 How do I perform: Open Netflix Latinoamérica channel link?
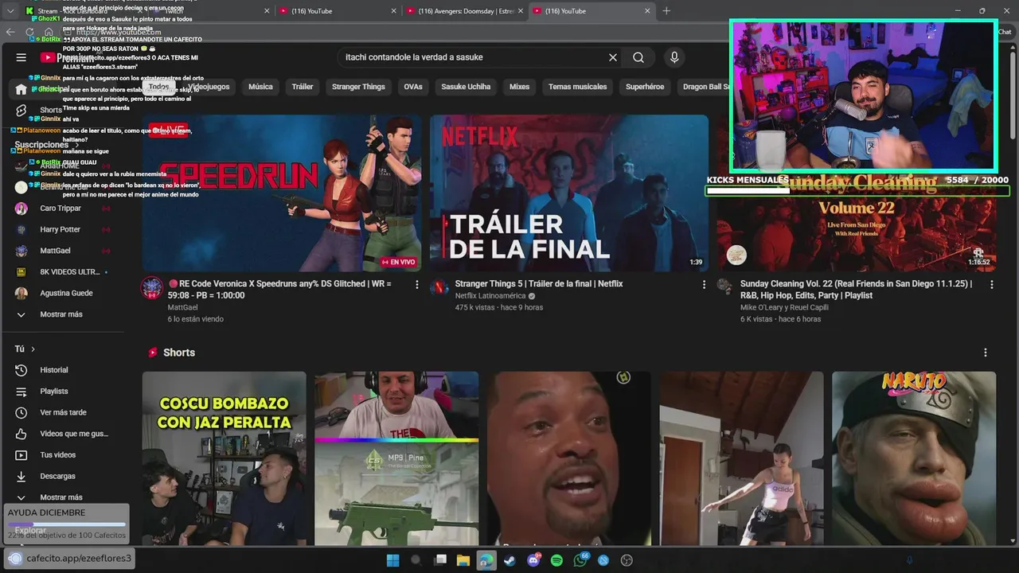click(x=490, y=296)
